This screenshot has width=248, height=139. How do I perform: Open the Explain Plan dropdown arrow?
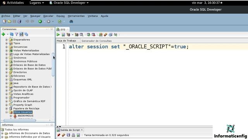pyautogui.click(x=72, y=35)
